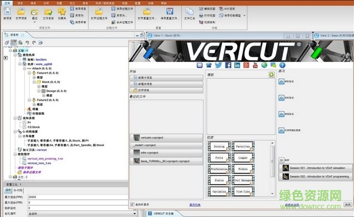Screen dimensions: 354x217
Task: Click the AVI playback icon
Action: coord(221,9)
